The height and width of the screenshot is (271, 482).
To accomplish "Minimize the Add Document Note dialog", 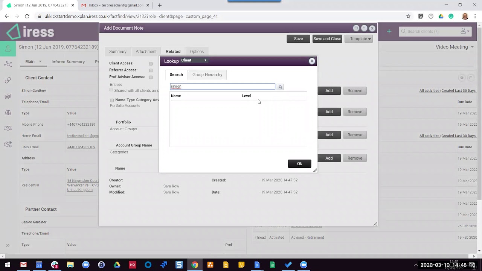I will (x=364, y=28).
